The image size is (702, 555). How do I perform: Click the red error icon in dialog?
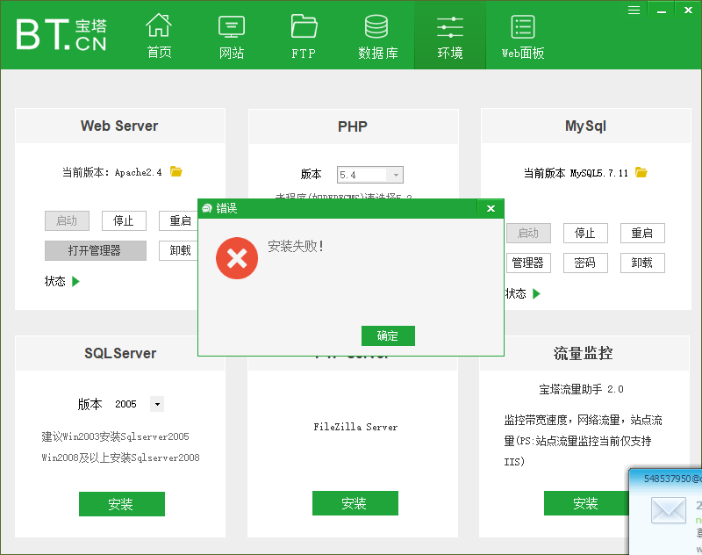(x=237, y=258)
